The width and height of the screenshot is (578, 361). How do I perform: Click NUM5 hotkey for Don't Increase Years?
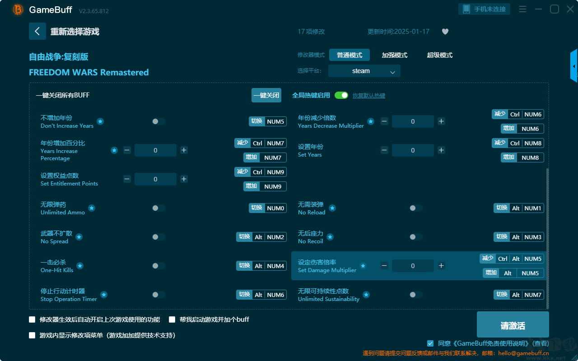coord(268,121)
